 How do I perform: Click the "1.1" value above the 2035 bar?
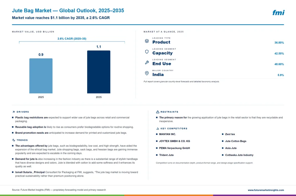[99, 47]
